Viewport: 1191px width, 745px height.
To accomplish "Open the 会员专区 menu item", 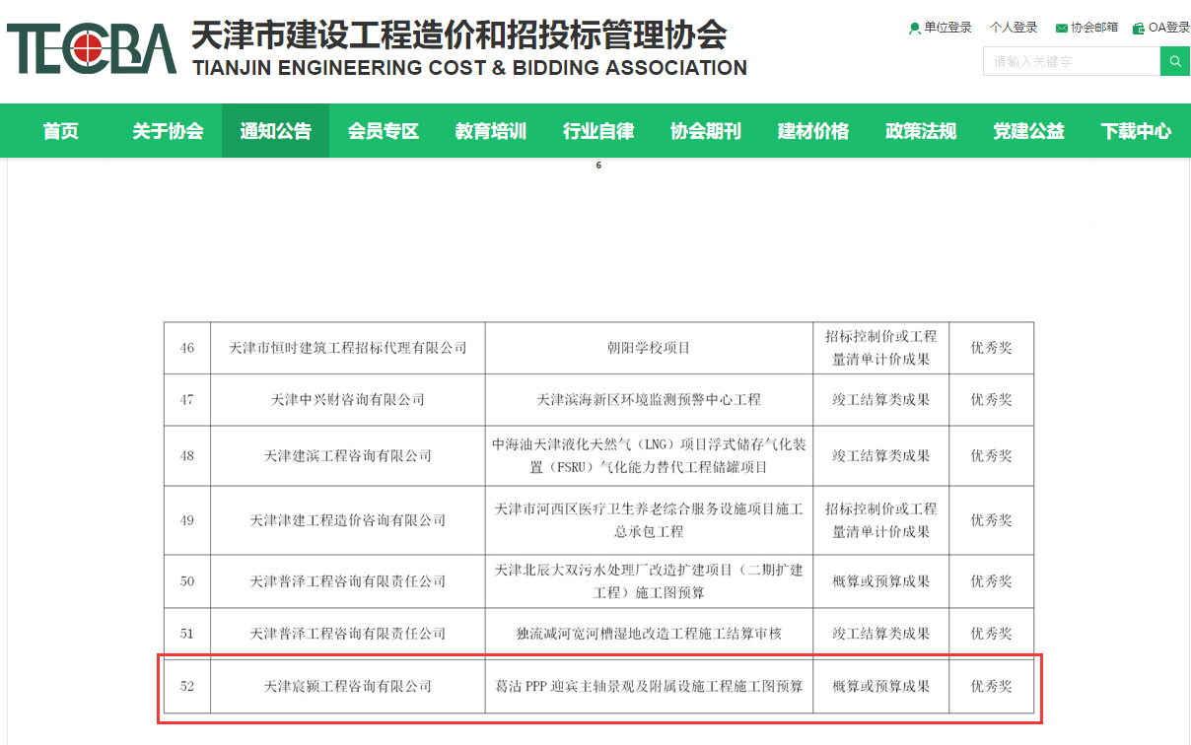I will coord(384,131).
